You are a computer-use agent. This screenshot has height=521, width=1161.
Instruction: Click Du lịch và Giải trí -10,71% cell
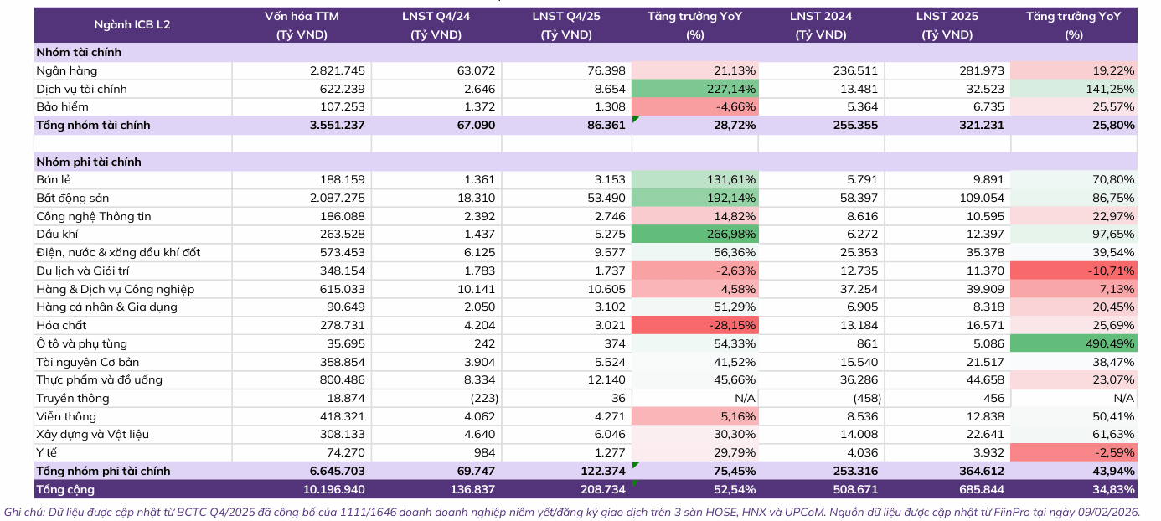[x=1075, y=271]
